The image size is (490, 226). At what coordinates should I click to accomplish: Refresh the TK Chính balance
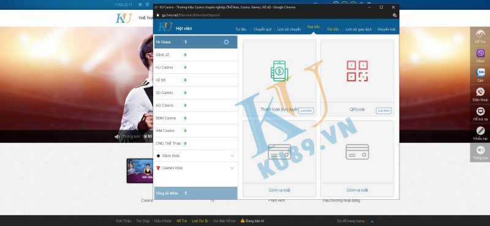[227, 42]
